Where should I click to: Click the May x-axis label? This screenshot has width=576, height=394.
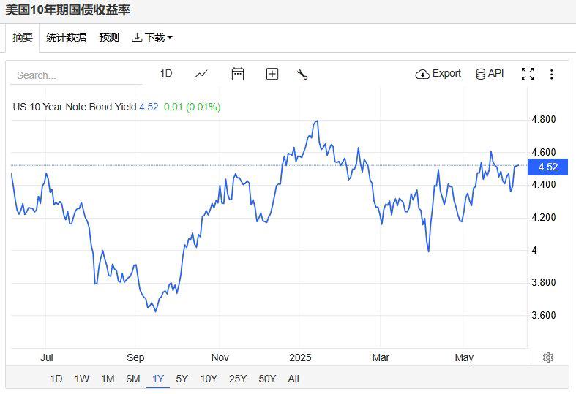(x=464, y=357)
